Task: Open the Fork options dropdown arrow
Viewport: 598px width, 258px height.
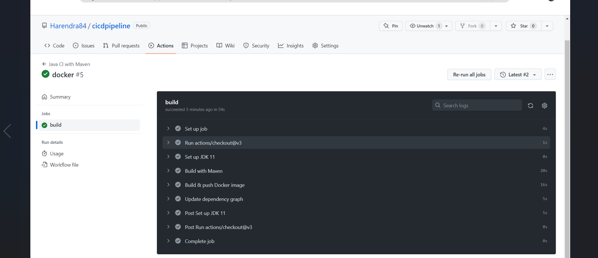Action: 496,26
